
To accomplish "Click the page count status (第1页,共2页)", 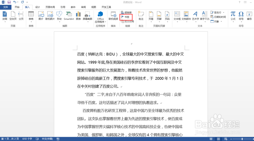I will (10, 139).
